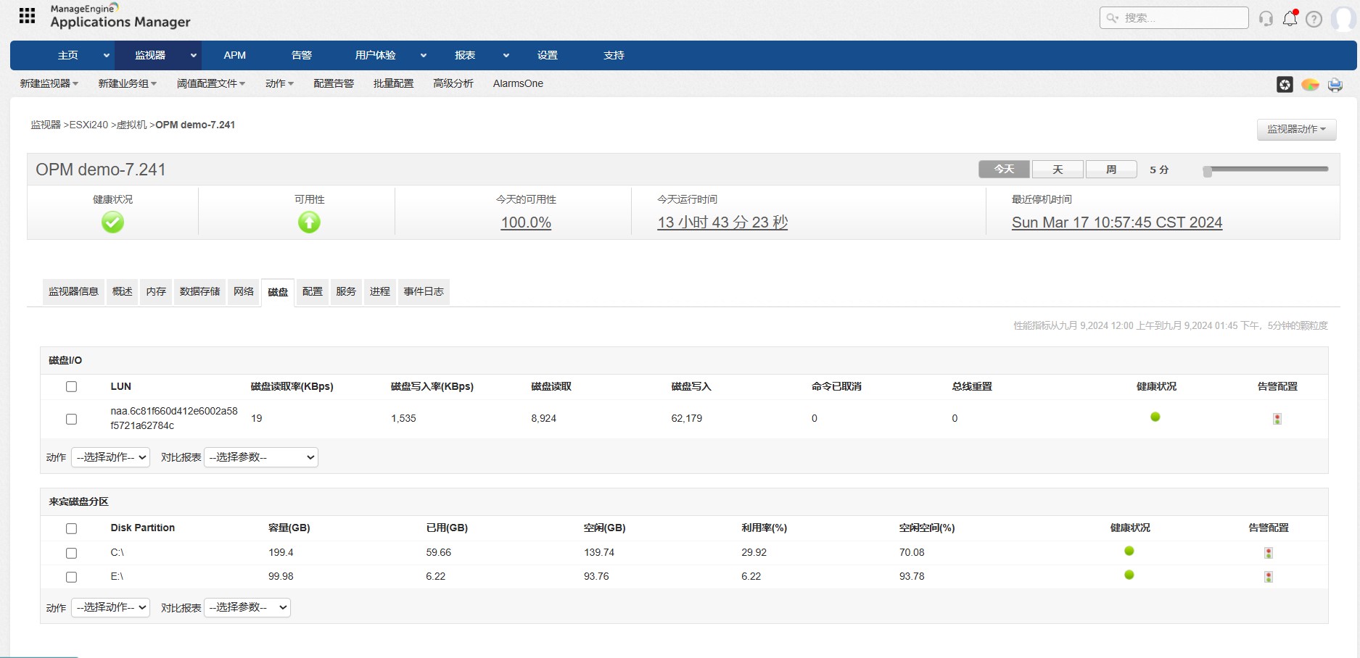
Task: Open the 监视器动作 dropdown button
Action: [x=1296, y=129]
